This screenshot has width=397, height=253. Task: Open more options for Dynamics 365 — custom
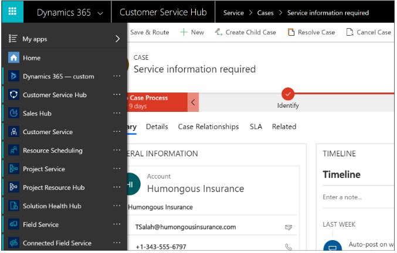pos(117,76)
